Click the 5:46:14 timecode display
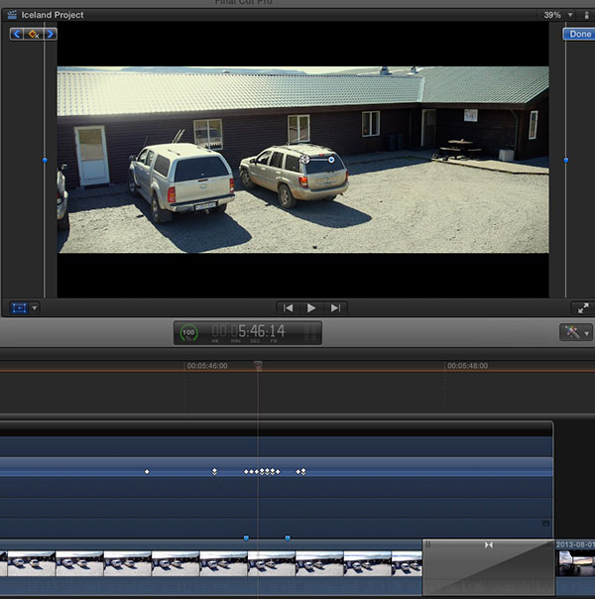This screenshot has width=595, height=599. coord(249,331)
